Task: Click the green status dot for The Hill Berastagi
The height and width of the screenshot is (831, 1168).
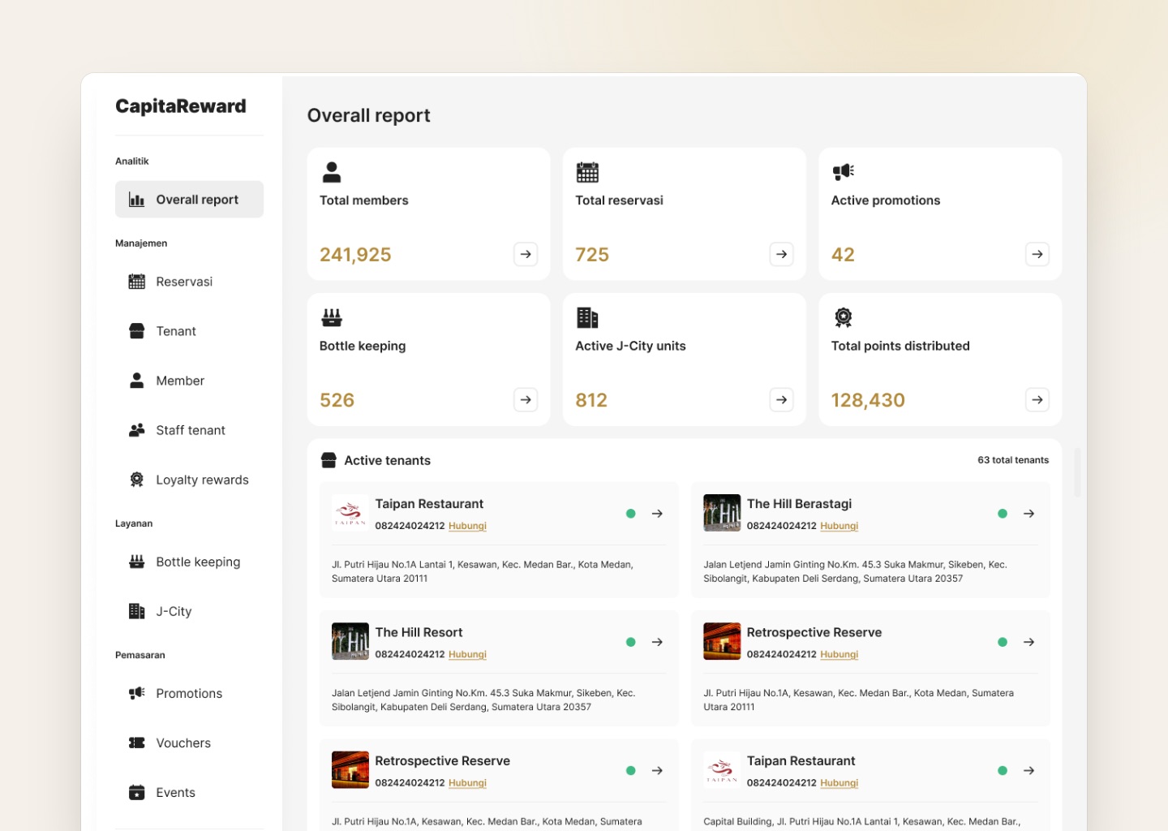Action: coord(1003,514)
